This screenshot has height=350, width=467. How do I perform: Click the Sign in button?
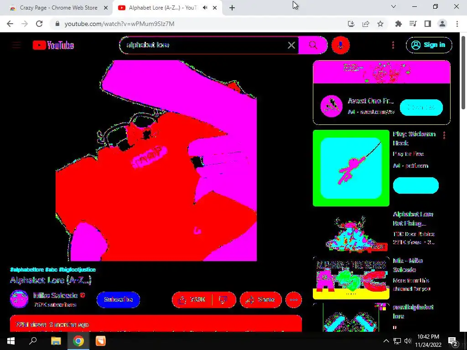point(429,45)
